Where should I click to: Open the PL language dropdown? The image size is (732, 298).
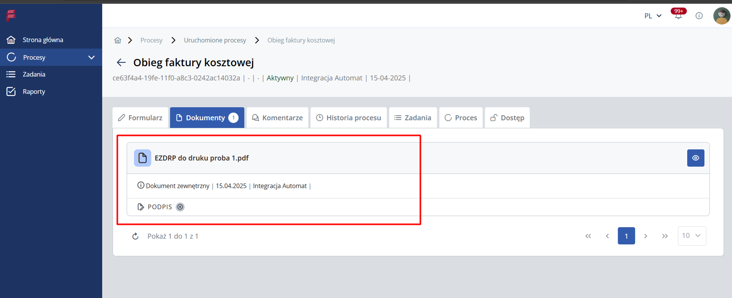click(652, 16)
